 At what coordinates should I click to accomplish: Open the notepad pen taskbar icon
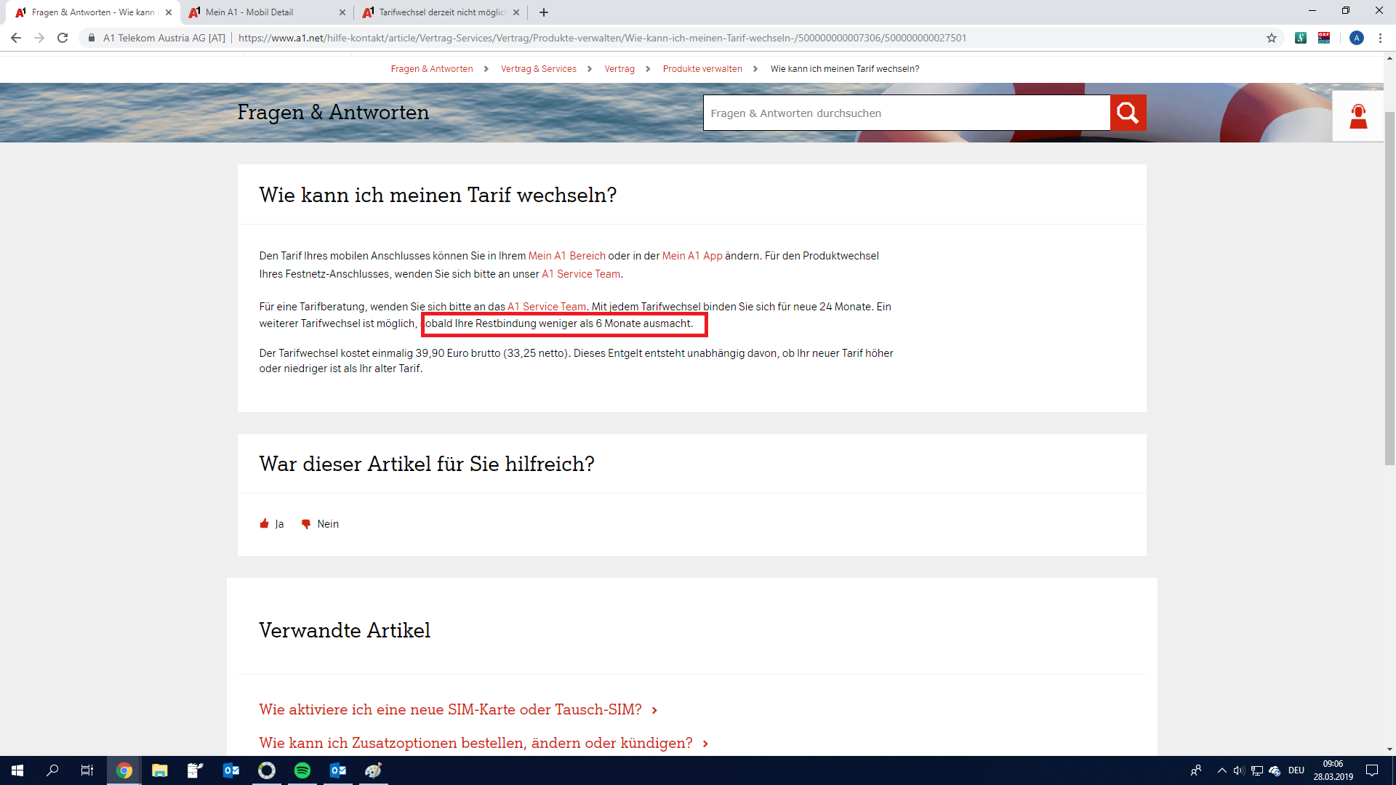coord(196,770)
